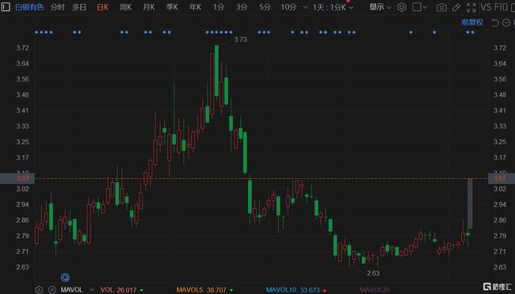Open MAVOL indicator settings gear
Screen dimensions: 515x294
click(x=39, y=290)
